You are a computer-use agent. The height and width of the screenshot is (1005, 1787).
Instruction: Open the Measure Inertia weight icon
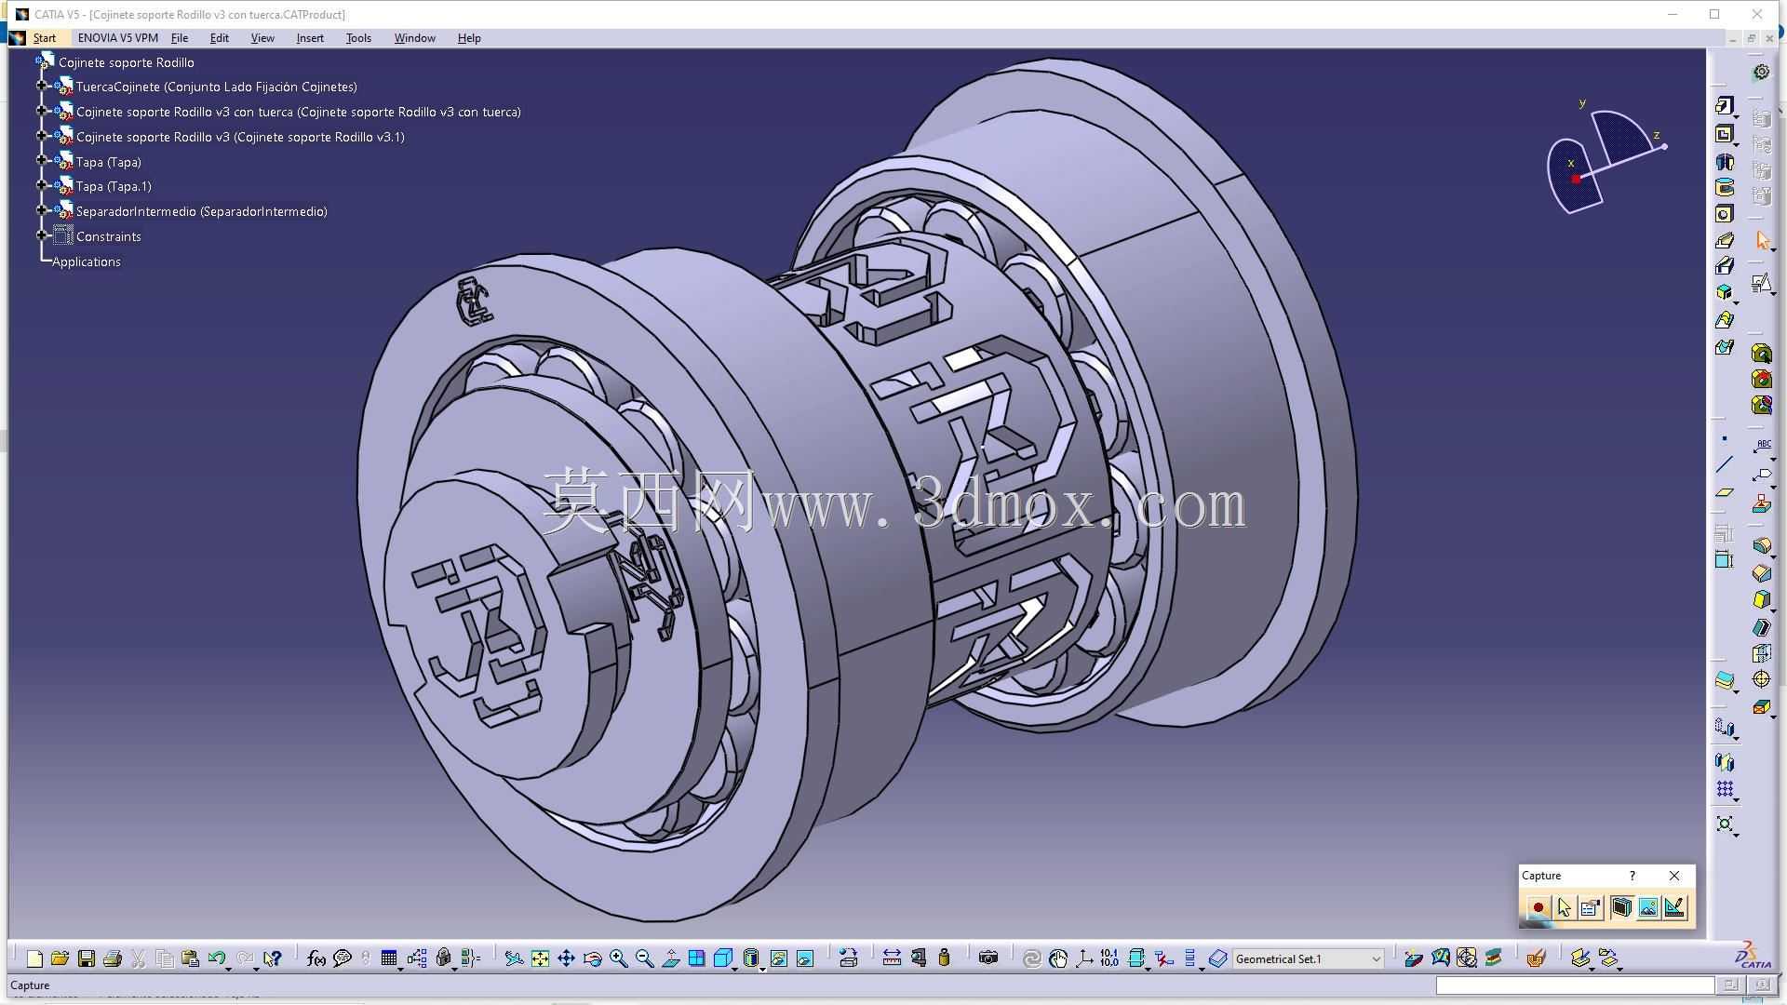tap(944, 958)
